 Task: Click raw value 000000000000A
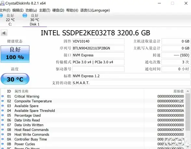click(x=171, y=111)
